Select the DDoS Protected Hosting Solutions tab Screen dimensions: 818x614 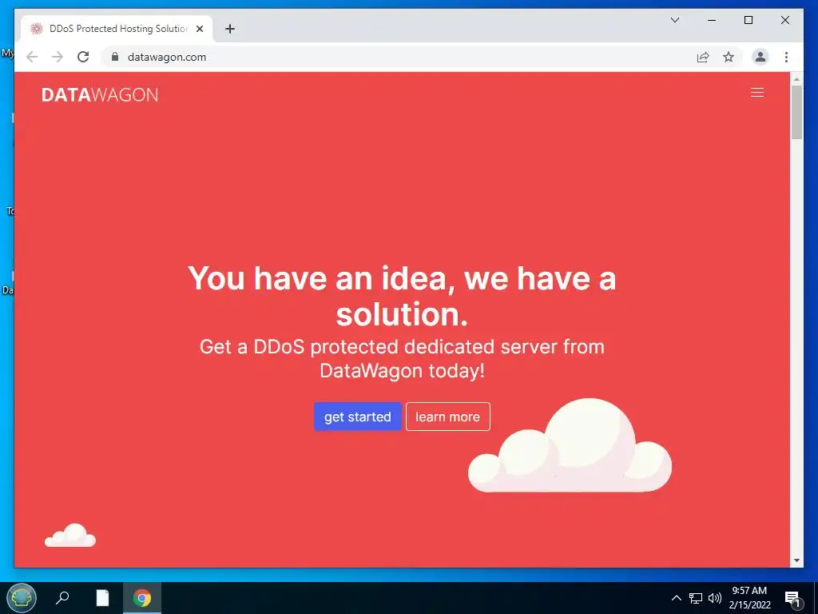point(117,29)
